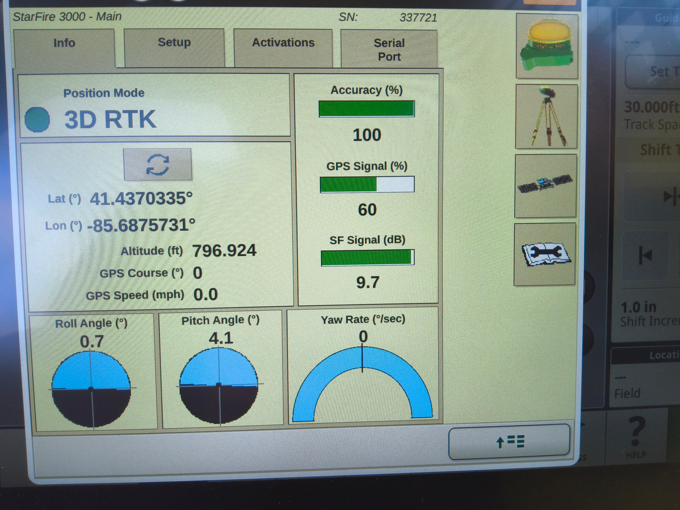Image resolution: width=680 pixels, height=510 pixels.
Task: Select the roll angle value 0.7
Action: (92, 342)
